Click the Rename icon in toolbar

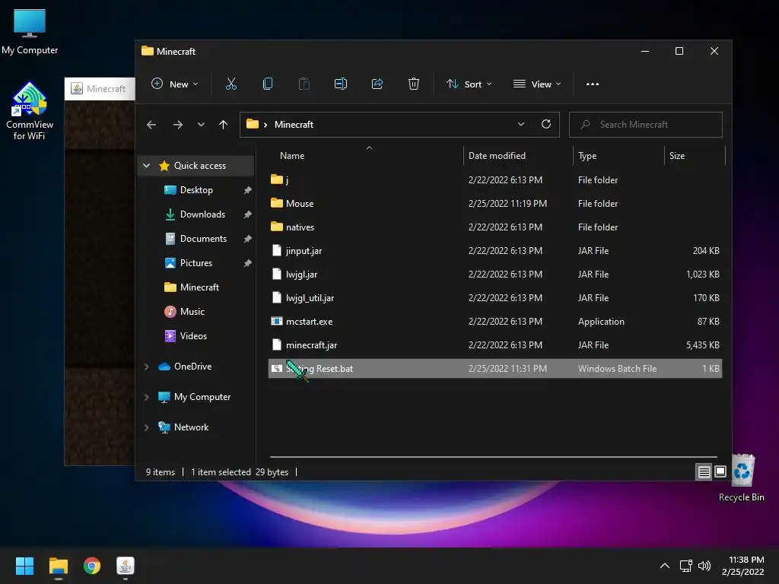pyautogui.click(x=341, y=84)
